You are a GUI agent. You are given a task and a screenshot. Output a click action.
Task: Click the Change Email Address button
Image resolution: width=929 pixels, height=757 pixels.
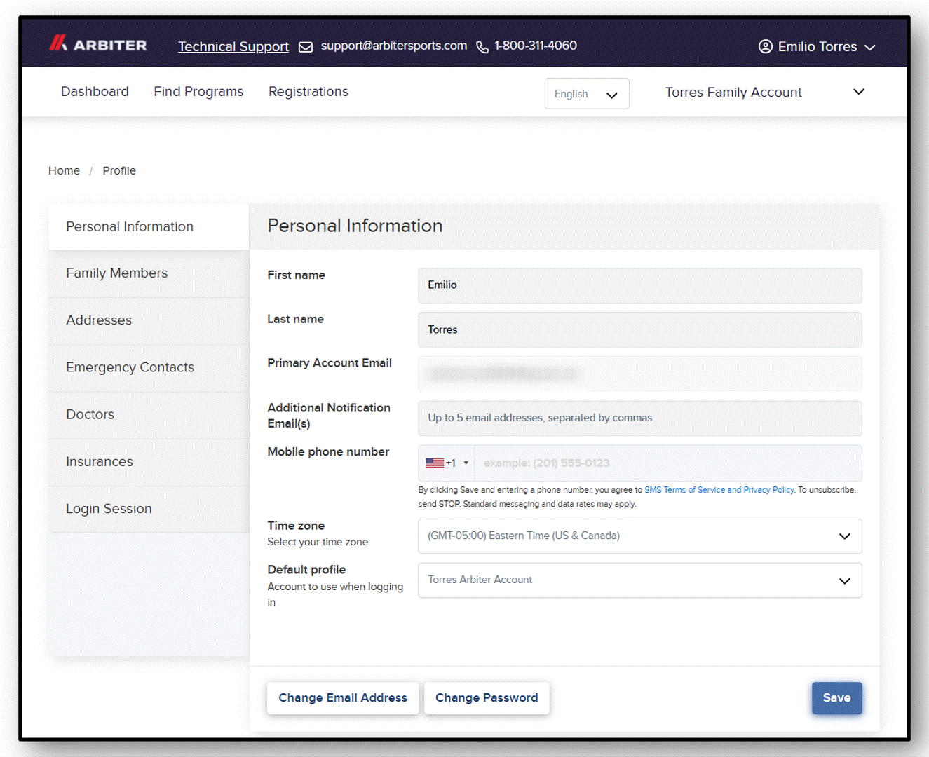pyautogui.click(x=343, y=698)
